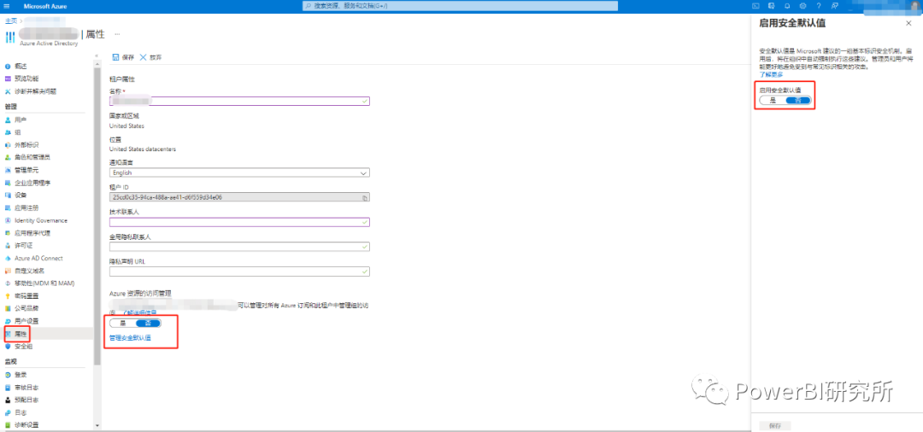The image size is (923, 432).
Task: Click the … more options next to 属性 title
Action: [117, 34]
